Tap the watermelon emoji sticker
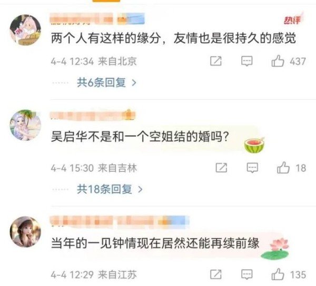This screenshot has width=316, height=286. tap(254, 145)
